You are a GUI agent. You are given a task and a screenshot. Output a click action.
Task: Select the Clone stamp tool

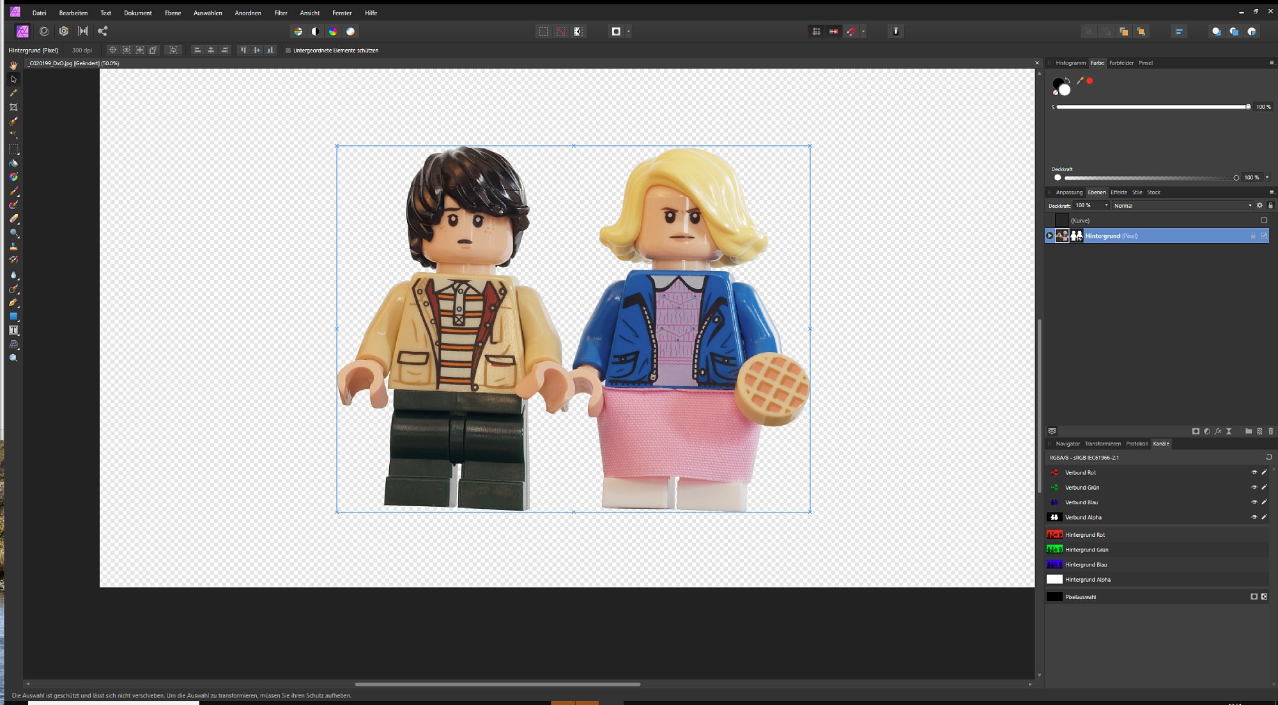tap(13, 247)
